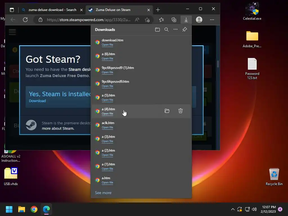Add this page to favorites
The image size is (288, 216).
point(147,20)
